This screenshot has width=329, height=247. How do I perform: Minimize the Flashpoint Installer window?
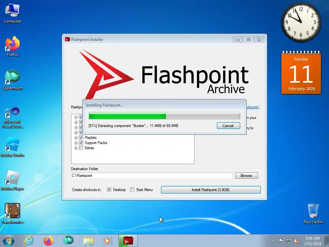click(x=238, y=40)
